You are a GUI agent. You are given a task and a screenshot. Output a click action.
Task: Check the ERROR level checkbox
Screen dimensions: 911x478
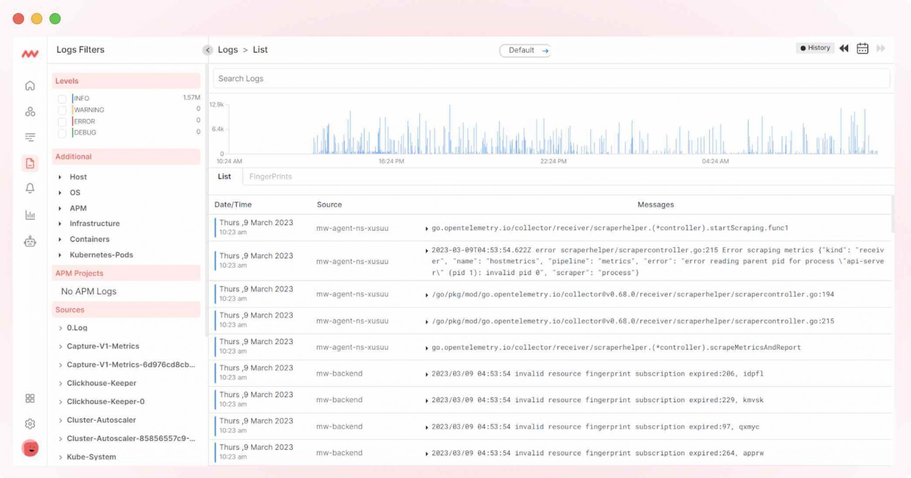(62, 121)
